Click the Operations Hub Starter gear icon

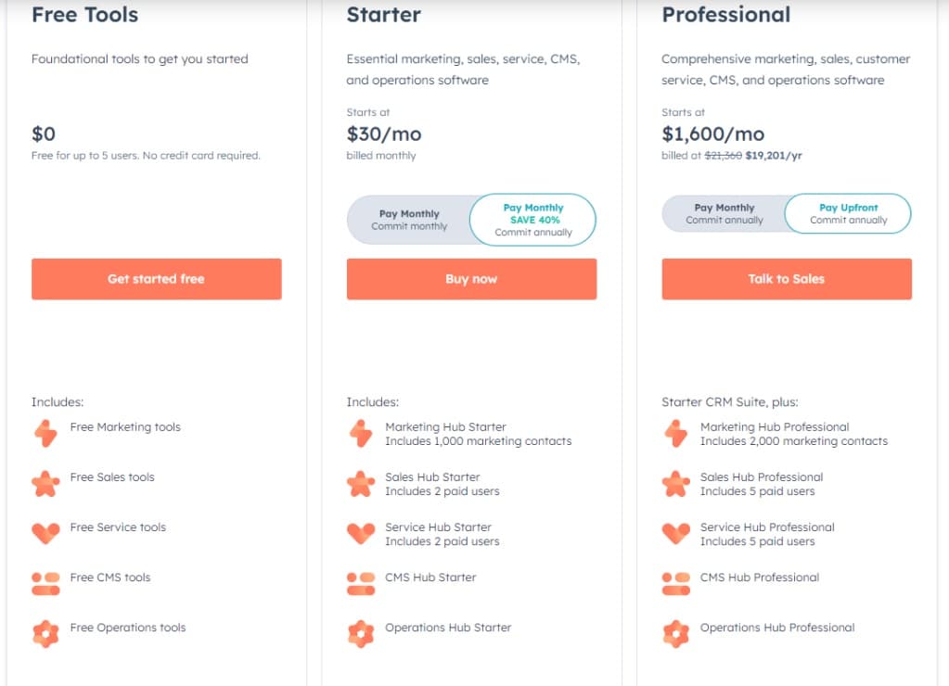[361, 634]
